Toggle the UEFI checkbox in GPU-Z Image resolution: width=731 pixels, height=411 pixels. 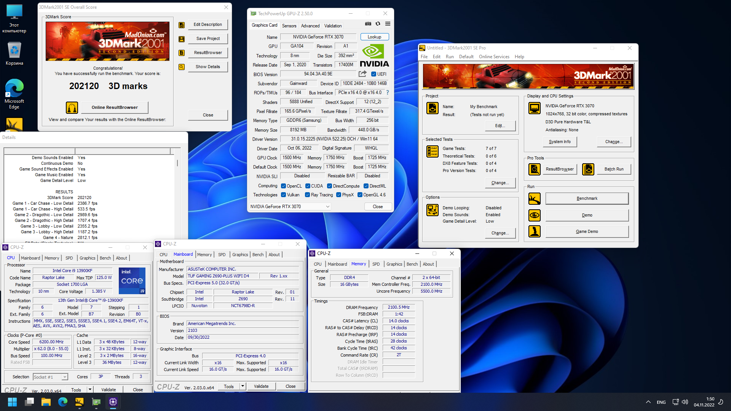tap(373, 74)
